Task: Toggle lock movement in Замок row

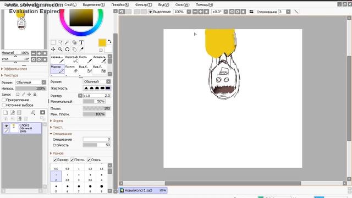Action: click(29, 95)
